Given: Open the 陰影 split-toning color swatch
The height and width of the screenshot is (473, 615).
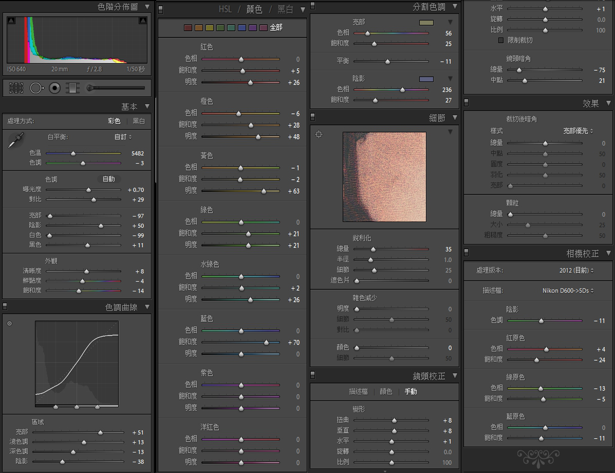Looking at the screenshot, I should (426, 79).
